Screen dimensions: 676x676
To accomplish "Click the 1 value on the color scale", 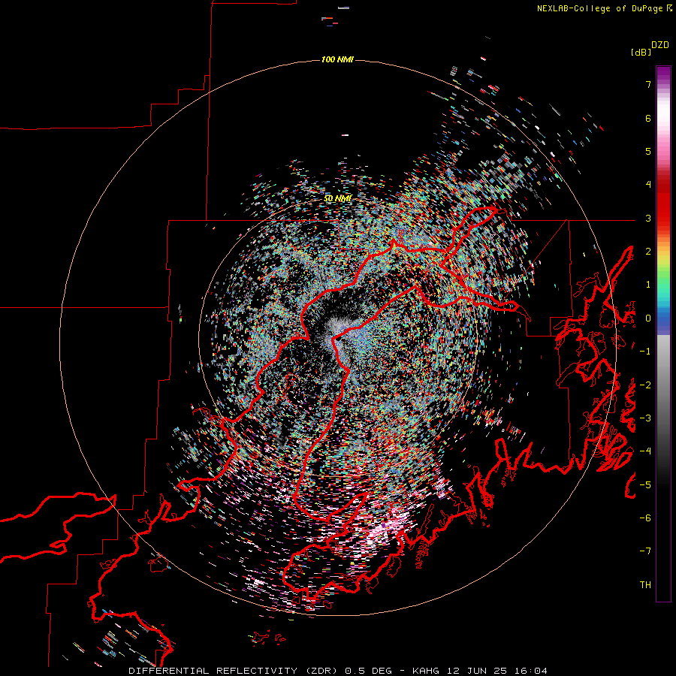I will click(x=648, y=285).
